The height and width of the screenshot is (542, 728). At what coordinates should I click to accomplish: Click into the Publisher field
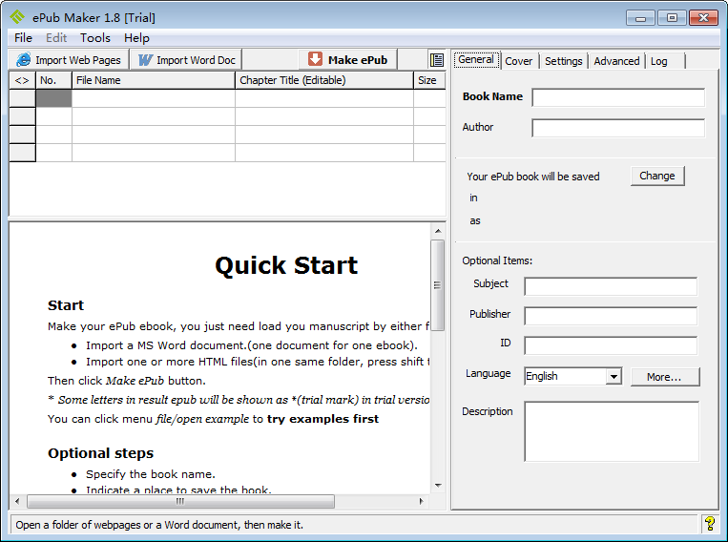611,316
